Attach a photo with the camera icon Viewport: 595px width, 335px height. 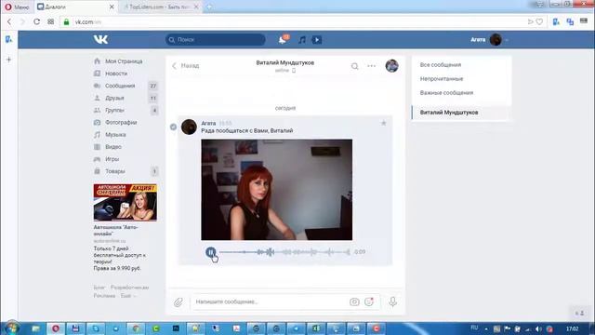click(x=354, y=301)
